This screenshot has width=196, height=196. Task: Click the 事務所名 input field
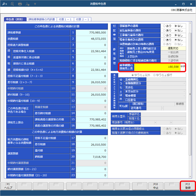tap(163, 114)
